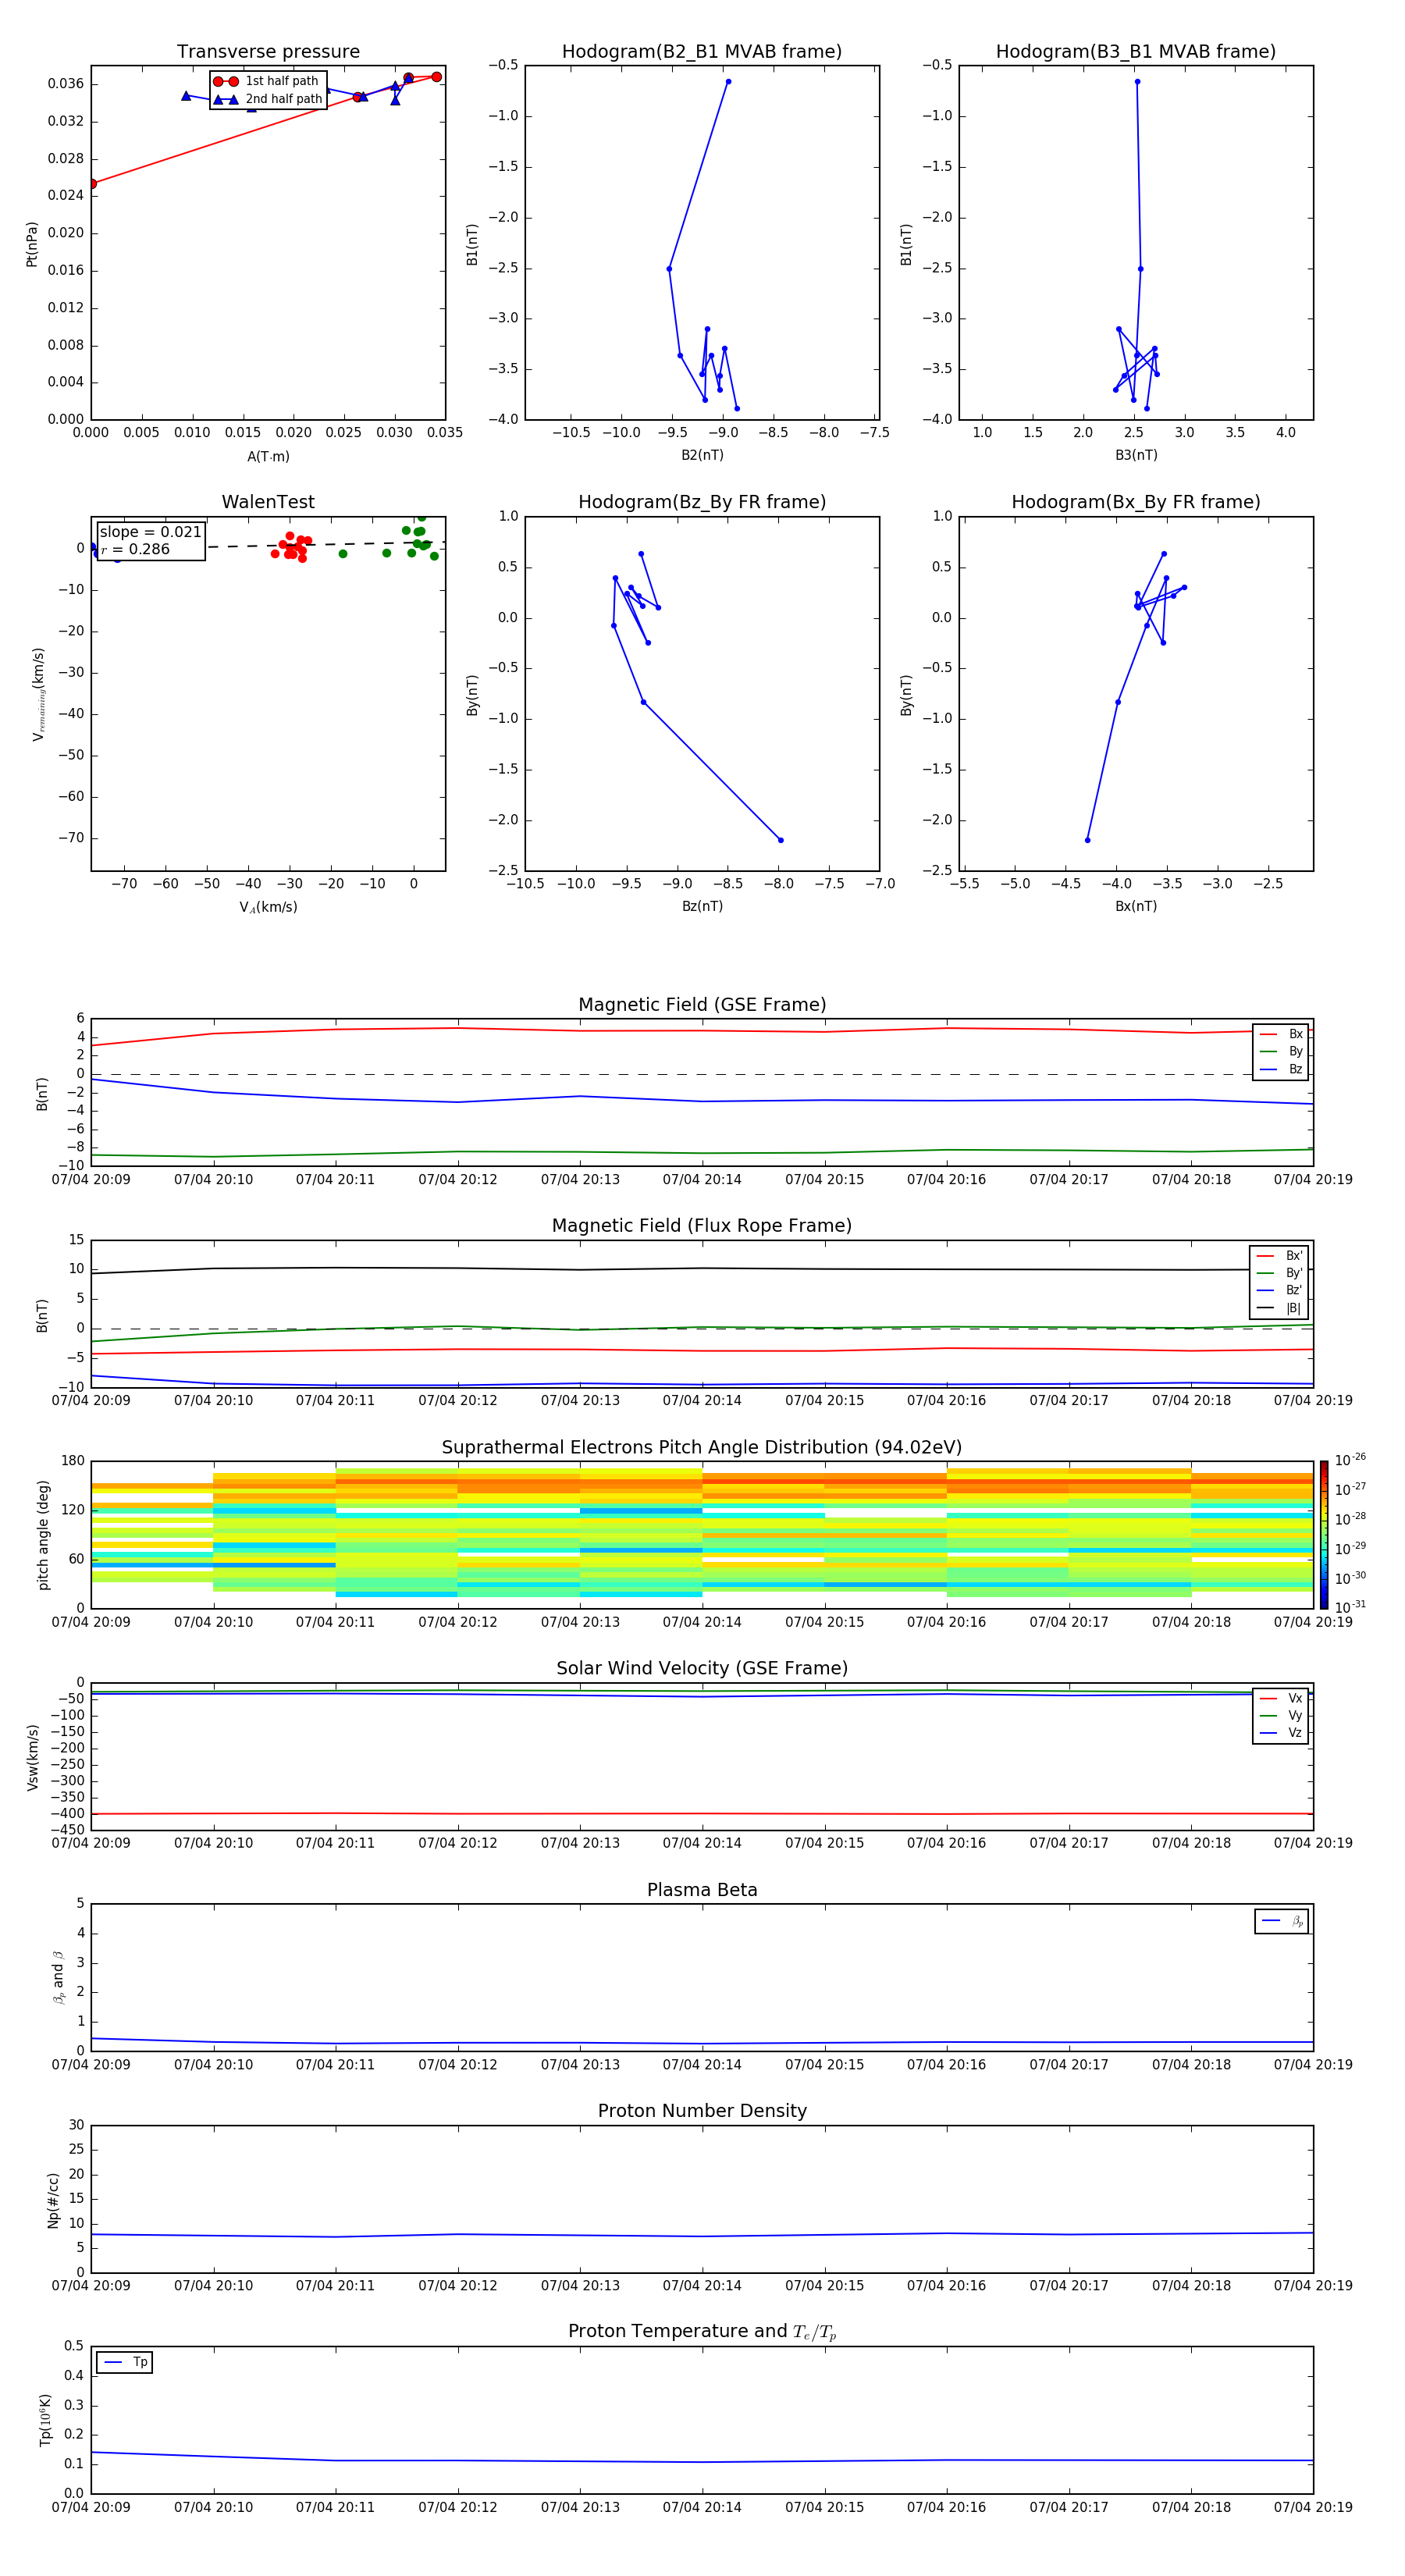
Task: Click the colorbar's bottom label 10^-31
Action: (x=1350, y=1607)
